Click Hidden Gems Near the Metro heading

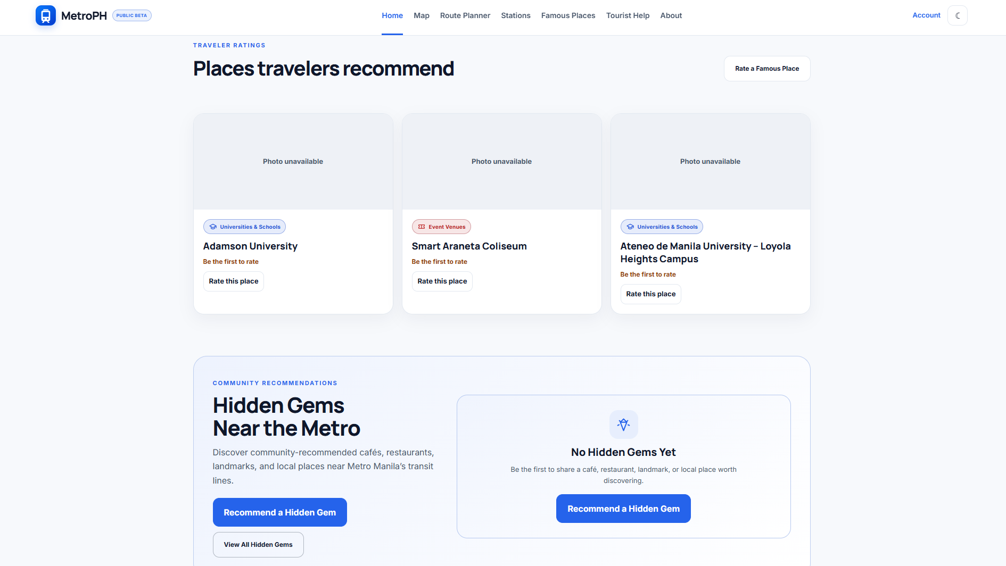(286, 417)
